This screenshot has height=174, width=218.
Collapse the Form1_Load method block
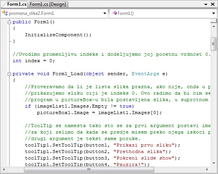click(x=9, y=74)
